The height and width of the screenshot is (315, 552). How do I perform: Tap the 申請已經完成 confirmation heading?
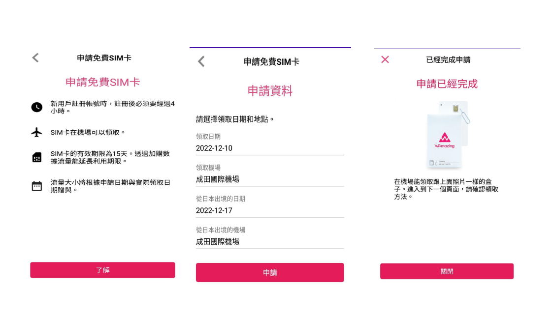tap(447, 84)
